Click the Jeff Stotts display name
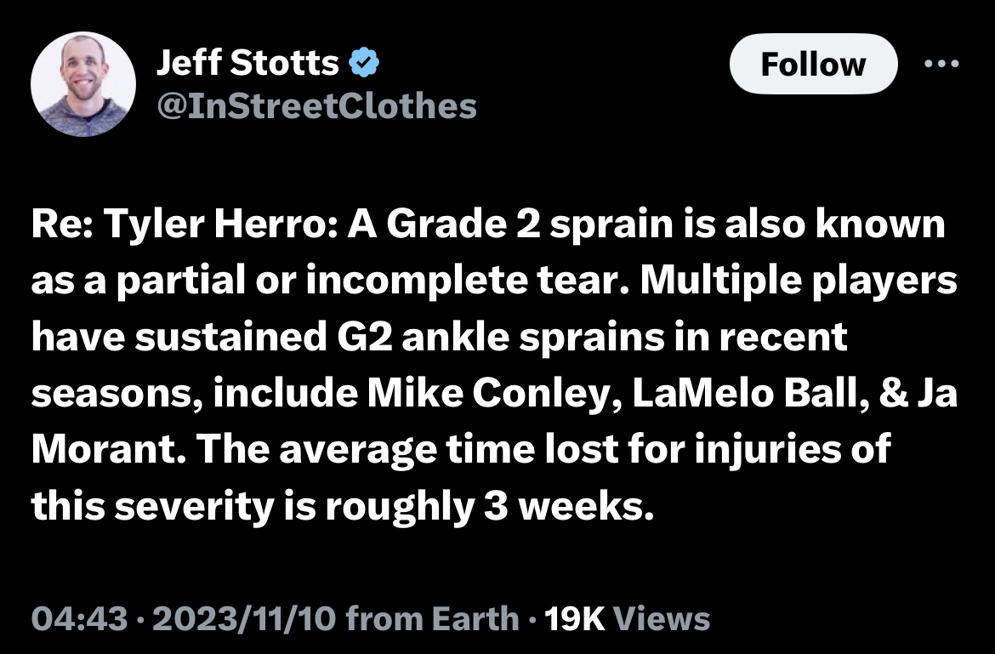 pos(247,62)
